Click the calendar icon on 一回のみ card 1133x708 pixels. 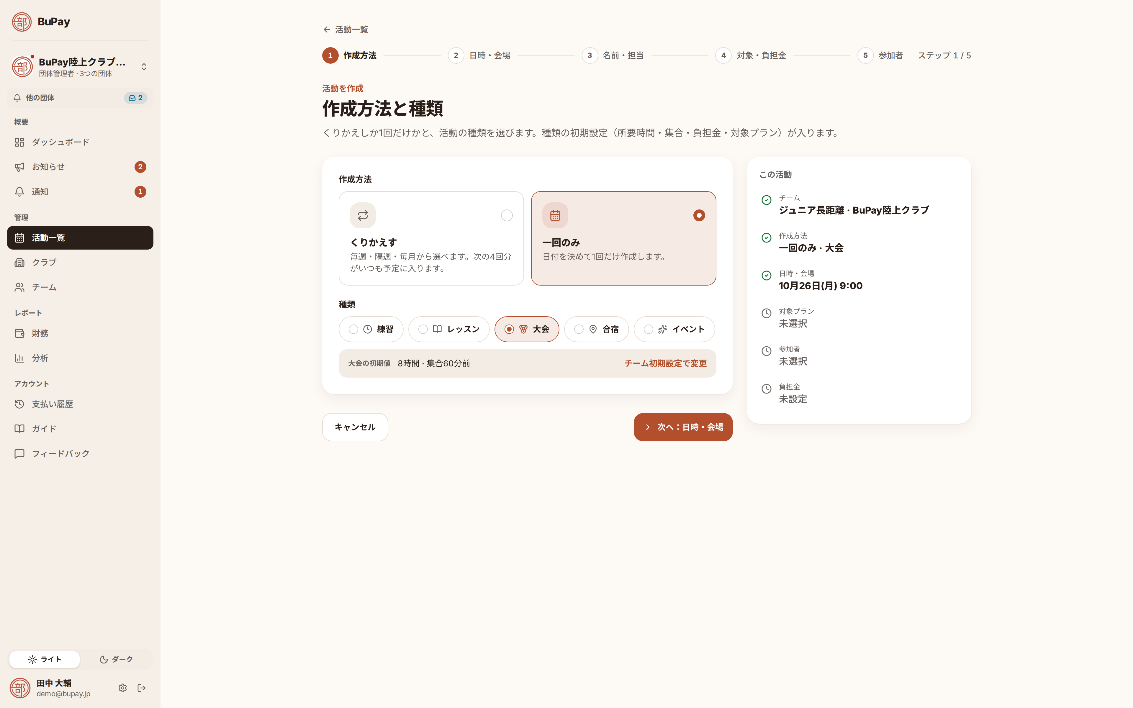click(x=555, y=215)
